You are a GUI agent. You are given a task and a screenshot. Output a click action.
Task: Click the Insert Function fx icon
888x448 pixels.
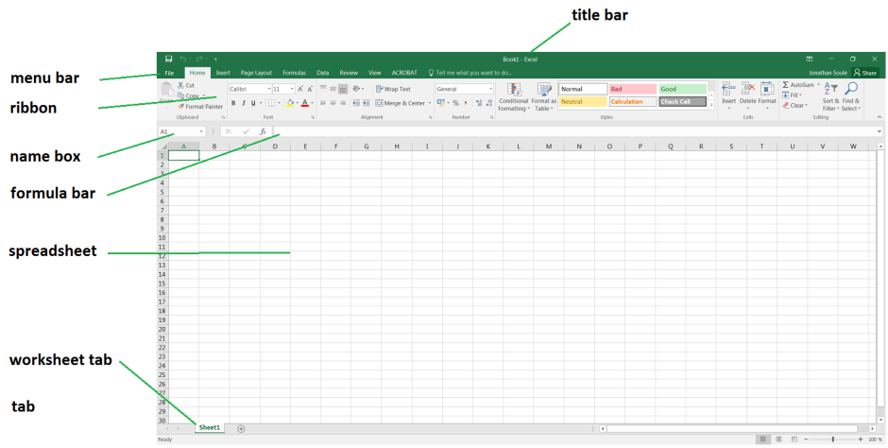click(x=263, y=131)
